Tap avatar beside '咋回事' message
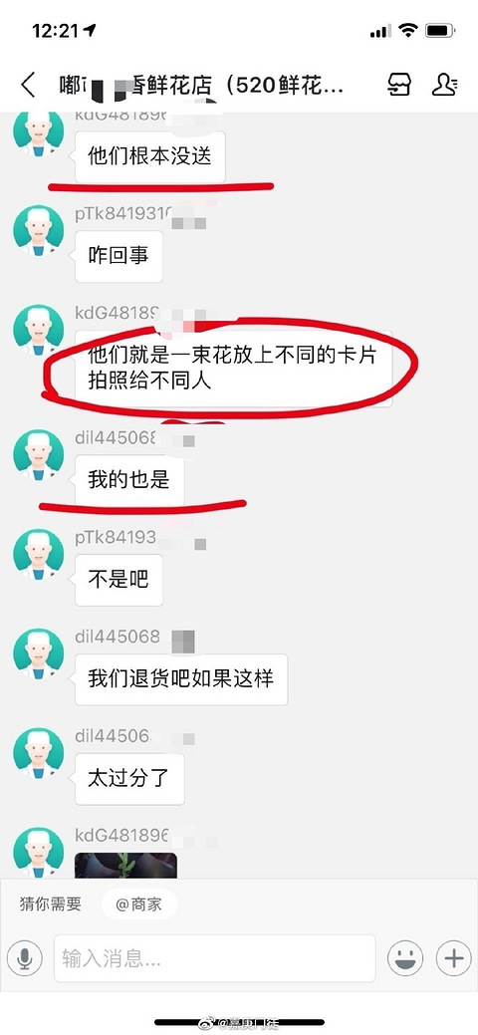Image resolution: width=478 pixels, height=1035 pixels. click(x=38, y=230)
